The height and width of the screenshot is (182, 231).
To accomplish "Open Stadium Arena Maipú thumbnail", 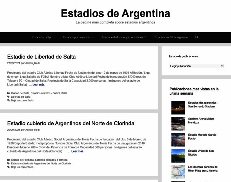I will point(178,124).
